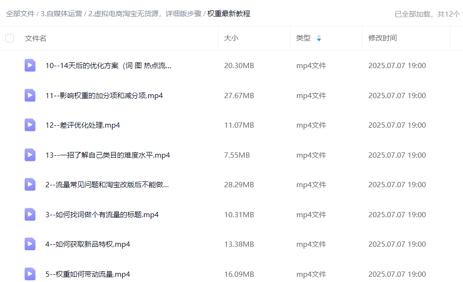This screenshot has height=282, width=463.
Task: Select the 11--影响权重的加分项和减分项.mp4 file name
Action: pyautogui.click(x=104, y=95)
